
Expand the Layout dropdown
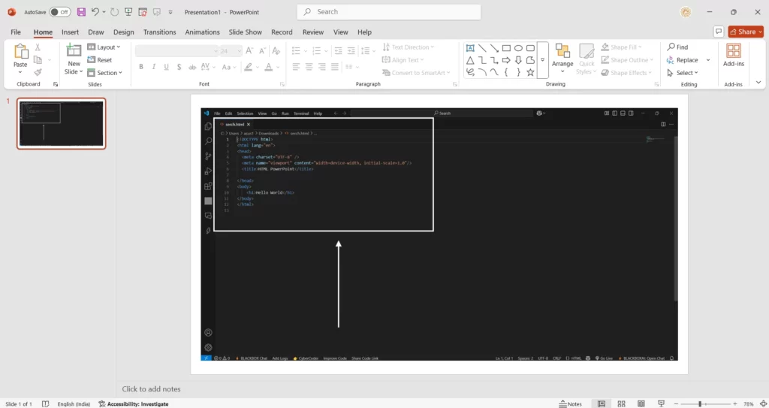tap(106, 47)
